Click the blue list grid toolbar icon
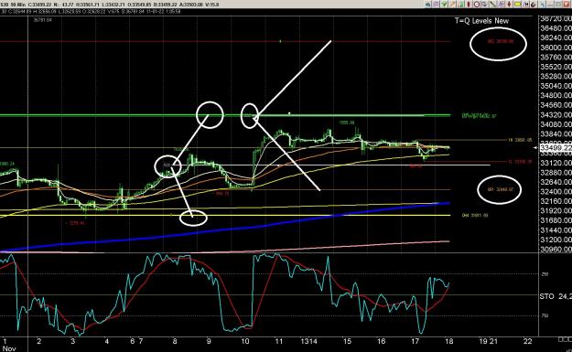Screen dimensions: 572x352 point(501,4)
